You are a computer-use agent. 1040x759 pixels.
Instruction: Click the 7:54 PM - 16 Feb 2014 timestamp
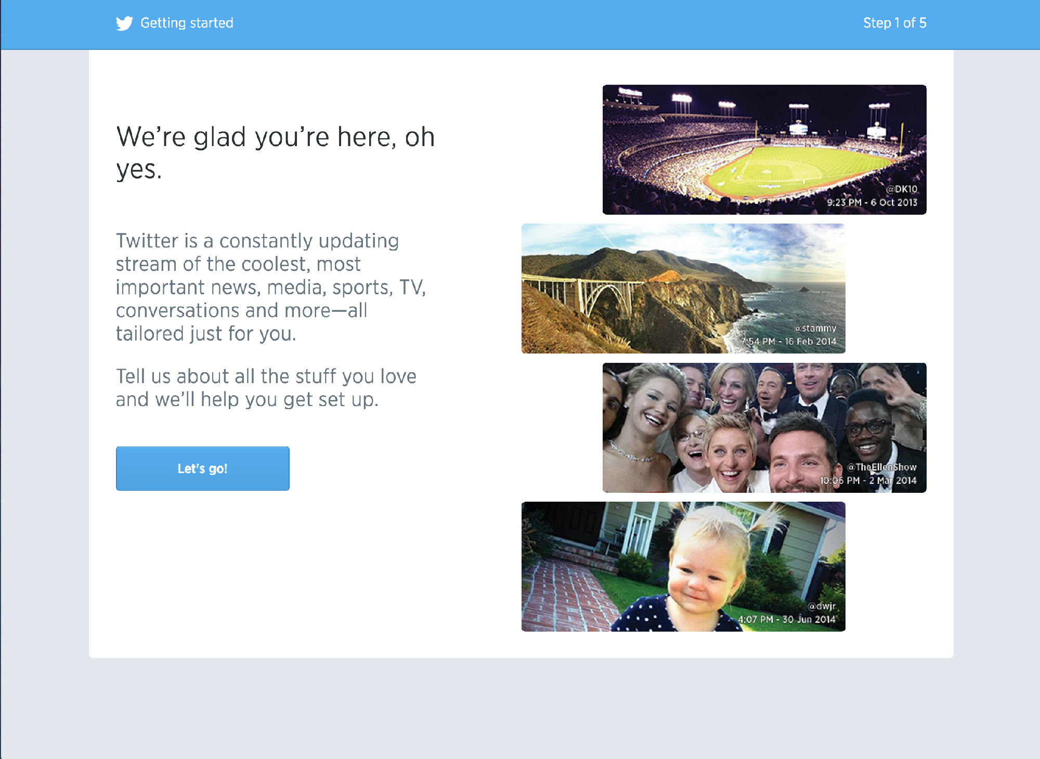(x=789, y=342)
